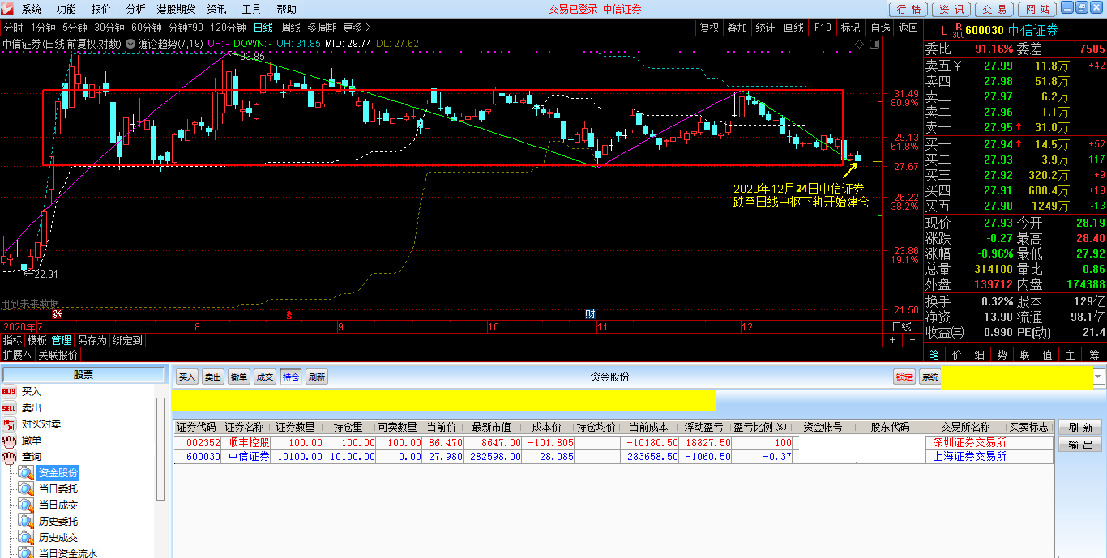
Task: Open F10 company information
Action: coord(823,28)
